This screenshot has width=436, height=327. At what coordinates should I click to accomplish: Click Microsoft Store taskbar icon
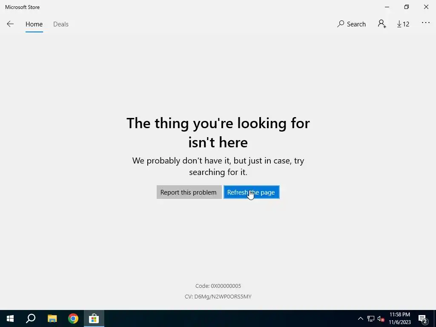94,318
